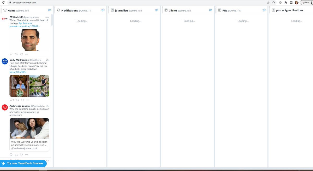This screenshot has height=171, width=313.
Task: Retweet the Architects' Journal tweet
Action: pos(16,154)
